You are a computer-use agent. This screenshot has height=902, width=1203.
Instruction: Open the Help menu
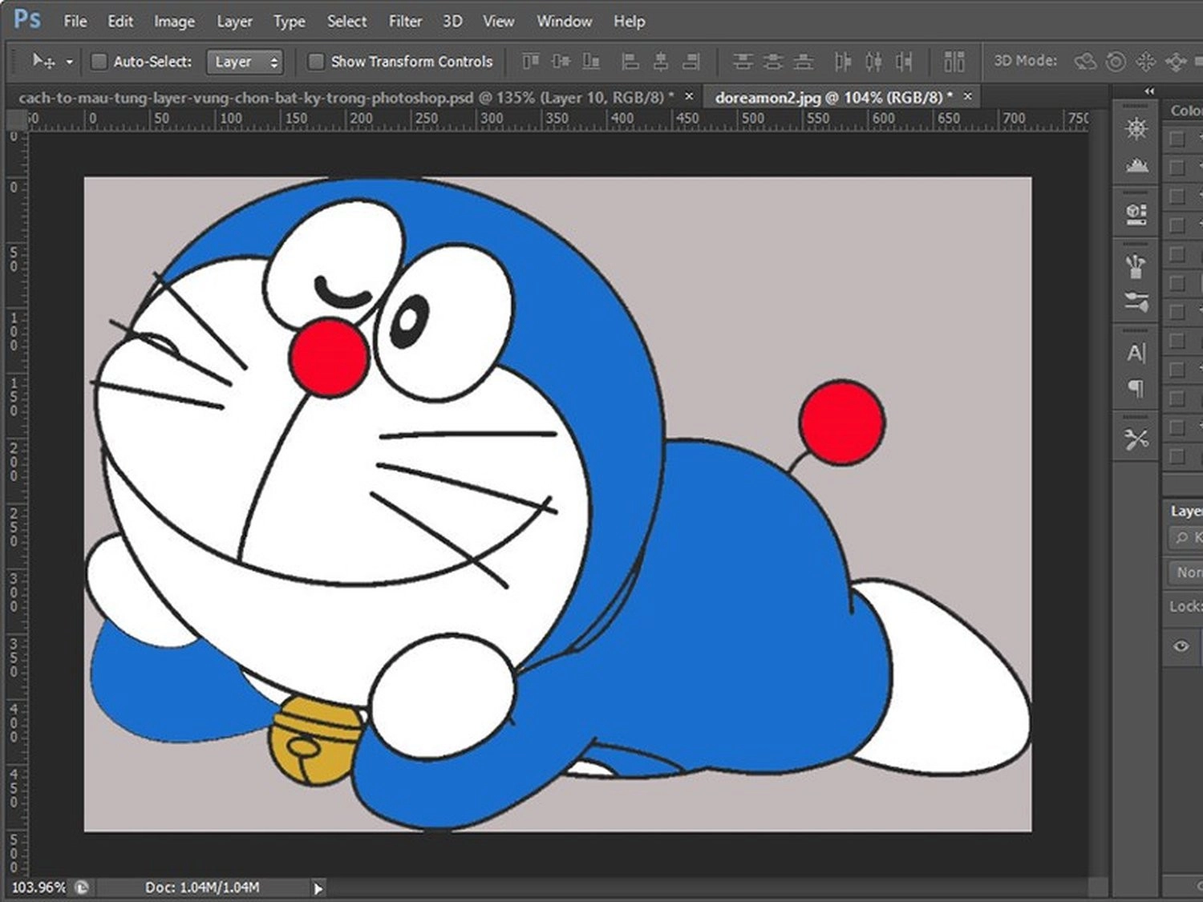point(629,21)
